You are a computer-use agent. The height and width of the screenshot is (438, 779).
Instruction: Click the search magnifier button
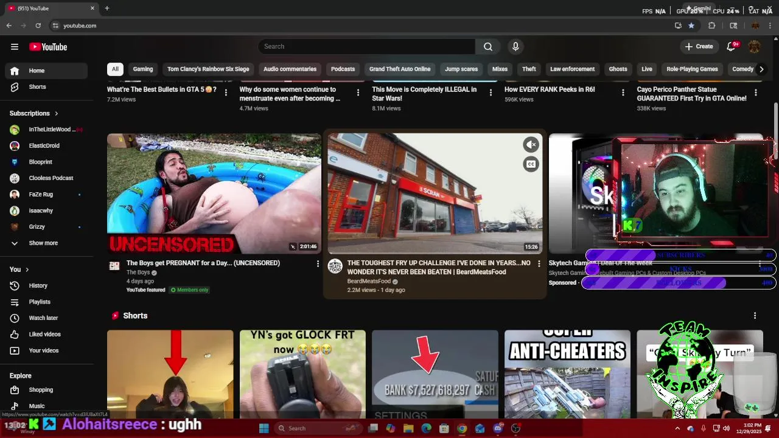click(488, 47)
